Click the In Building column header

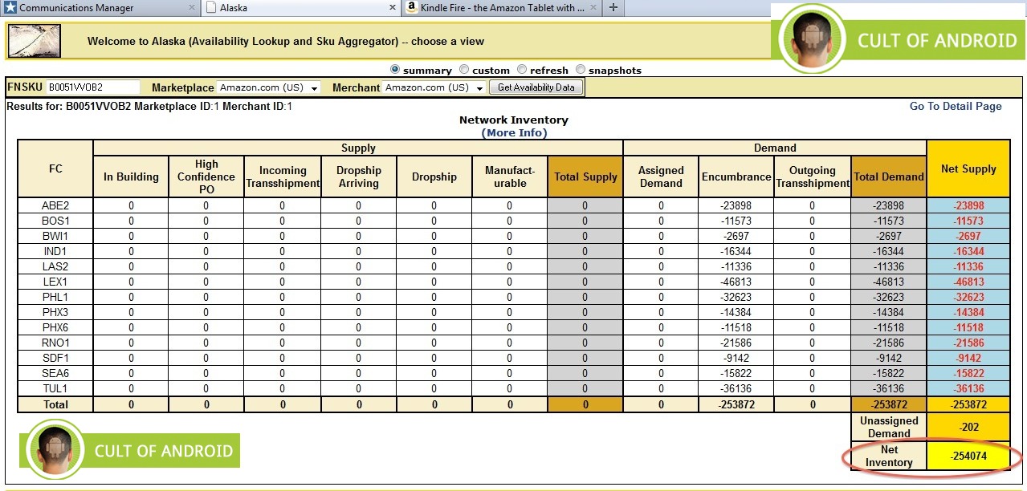coord(131,177)
